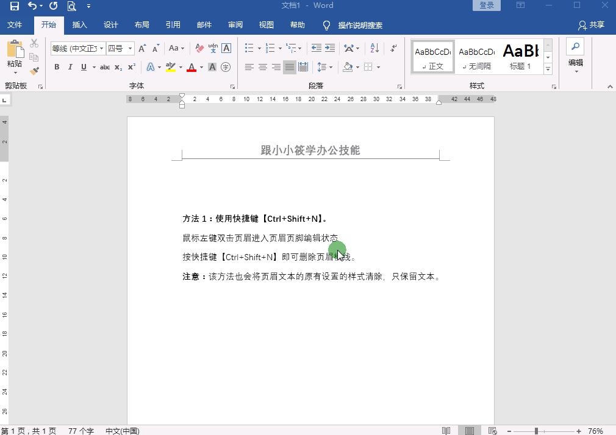Screen dimensions: 616x435
Task: Apply subscript formatting
Action: tap(117, 67)
